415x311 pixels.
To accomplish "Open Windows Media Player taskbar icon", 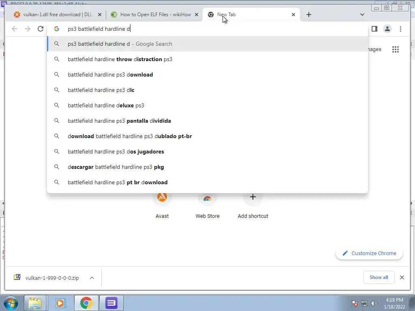I will 60,303.
